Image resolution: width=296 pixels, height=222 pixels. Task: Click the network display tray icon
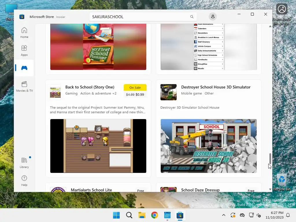pyautogui.click(x=251, y=215)
